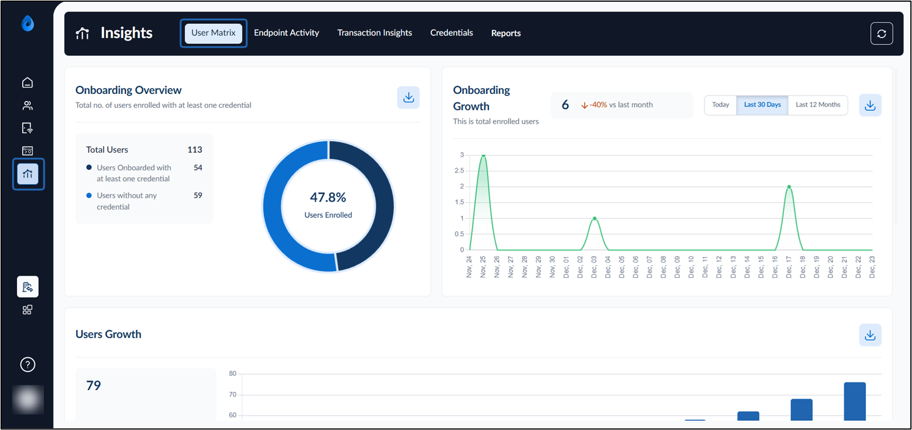Click the -40% vs last month indicator

pyautogui.click(x=617, y=105)
